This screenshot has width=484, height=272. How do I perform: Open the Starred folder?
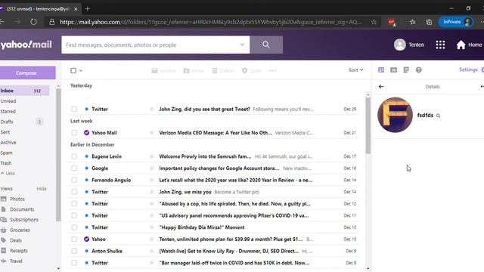pyautogui.click(x=8, y=111)
